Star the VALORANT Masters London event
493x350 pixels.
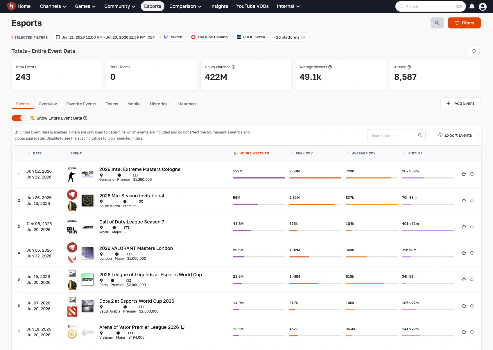click(464, 253)
